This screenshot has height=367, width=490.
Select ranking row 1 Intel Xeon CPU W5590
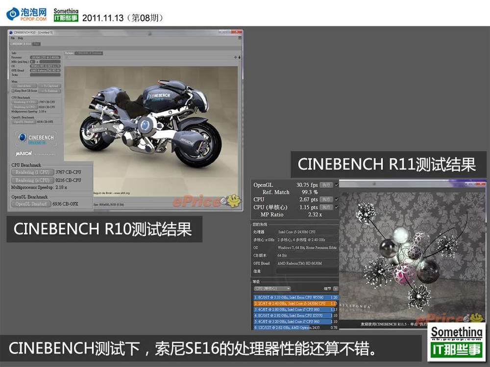tap(295, 298)
